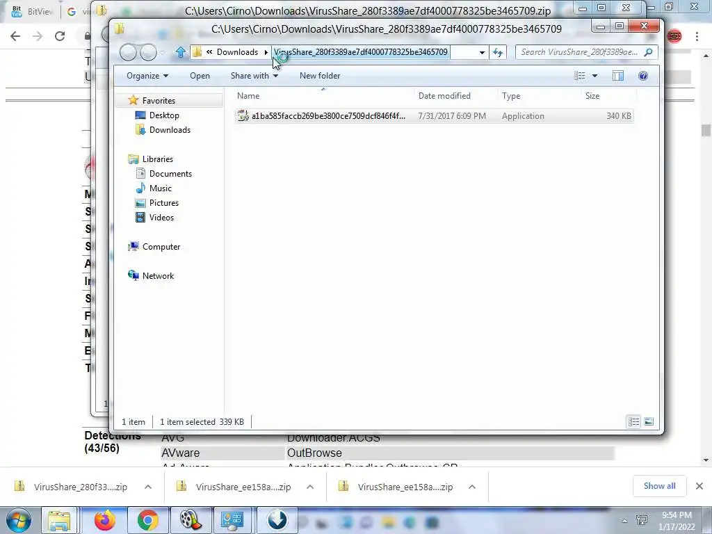Expand options for VirusShare_280f33 download
Screen dimensions: 712x534
148,487
